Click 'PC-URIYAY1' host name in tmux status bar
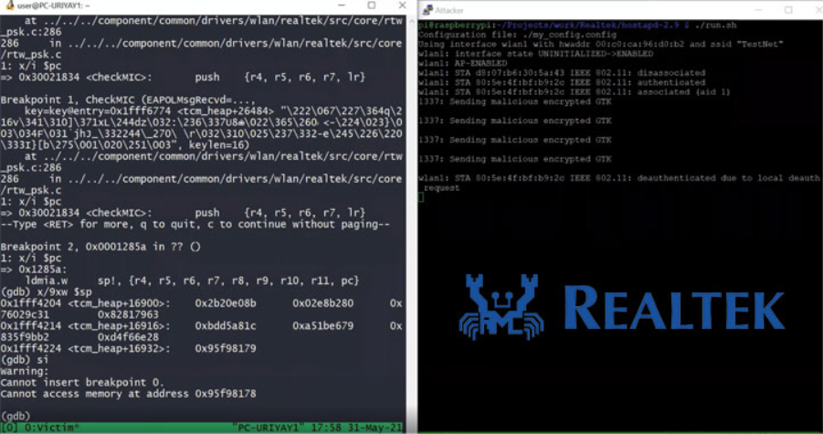The image size is (823, 434). point(267,428)
